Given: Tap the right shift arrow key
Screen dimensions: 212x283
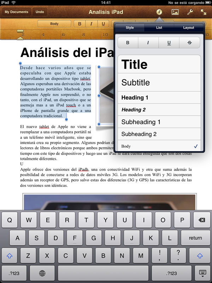Looking at the screenshot, I should (x=200, y=255).
